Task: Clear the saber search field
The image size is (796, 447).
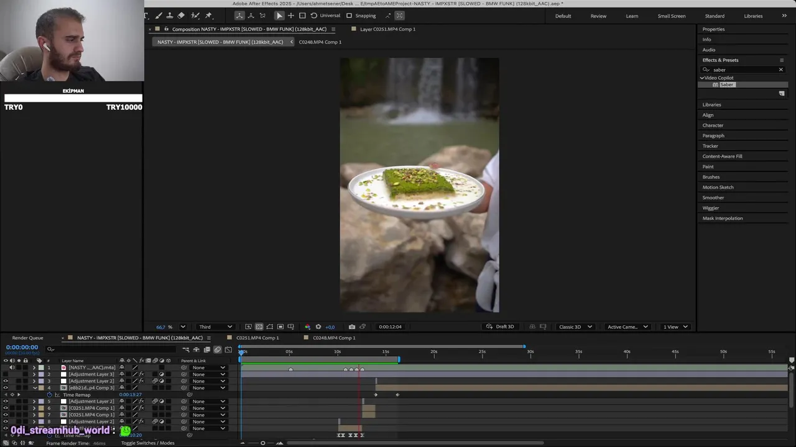Action: [781, 70]
